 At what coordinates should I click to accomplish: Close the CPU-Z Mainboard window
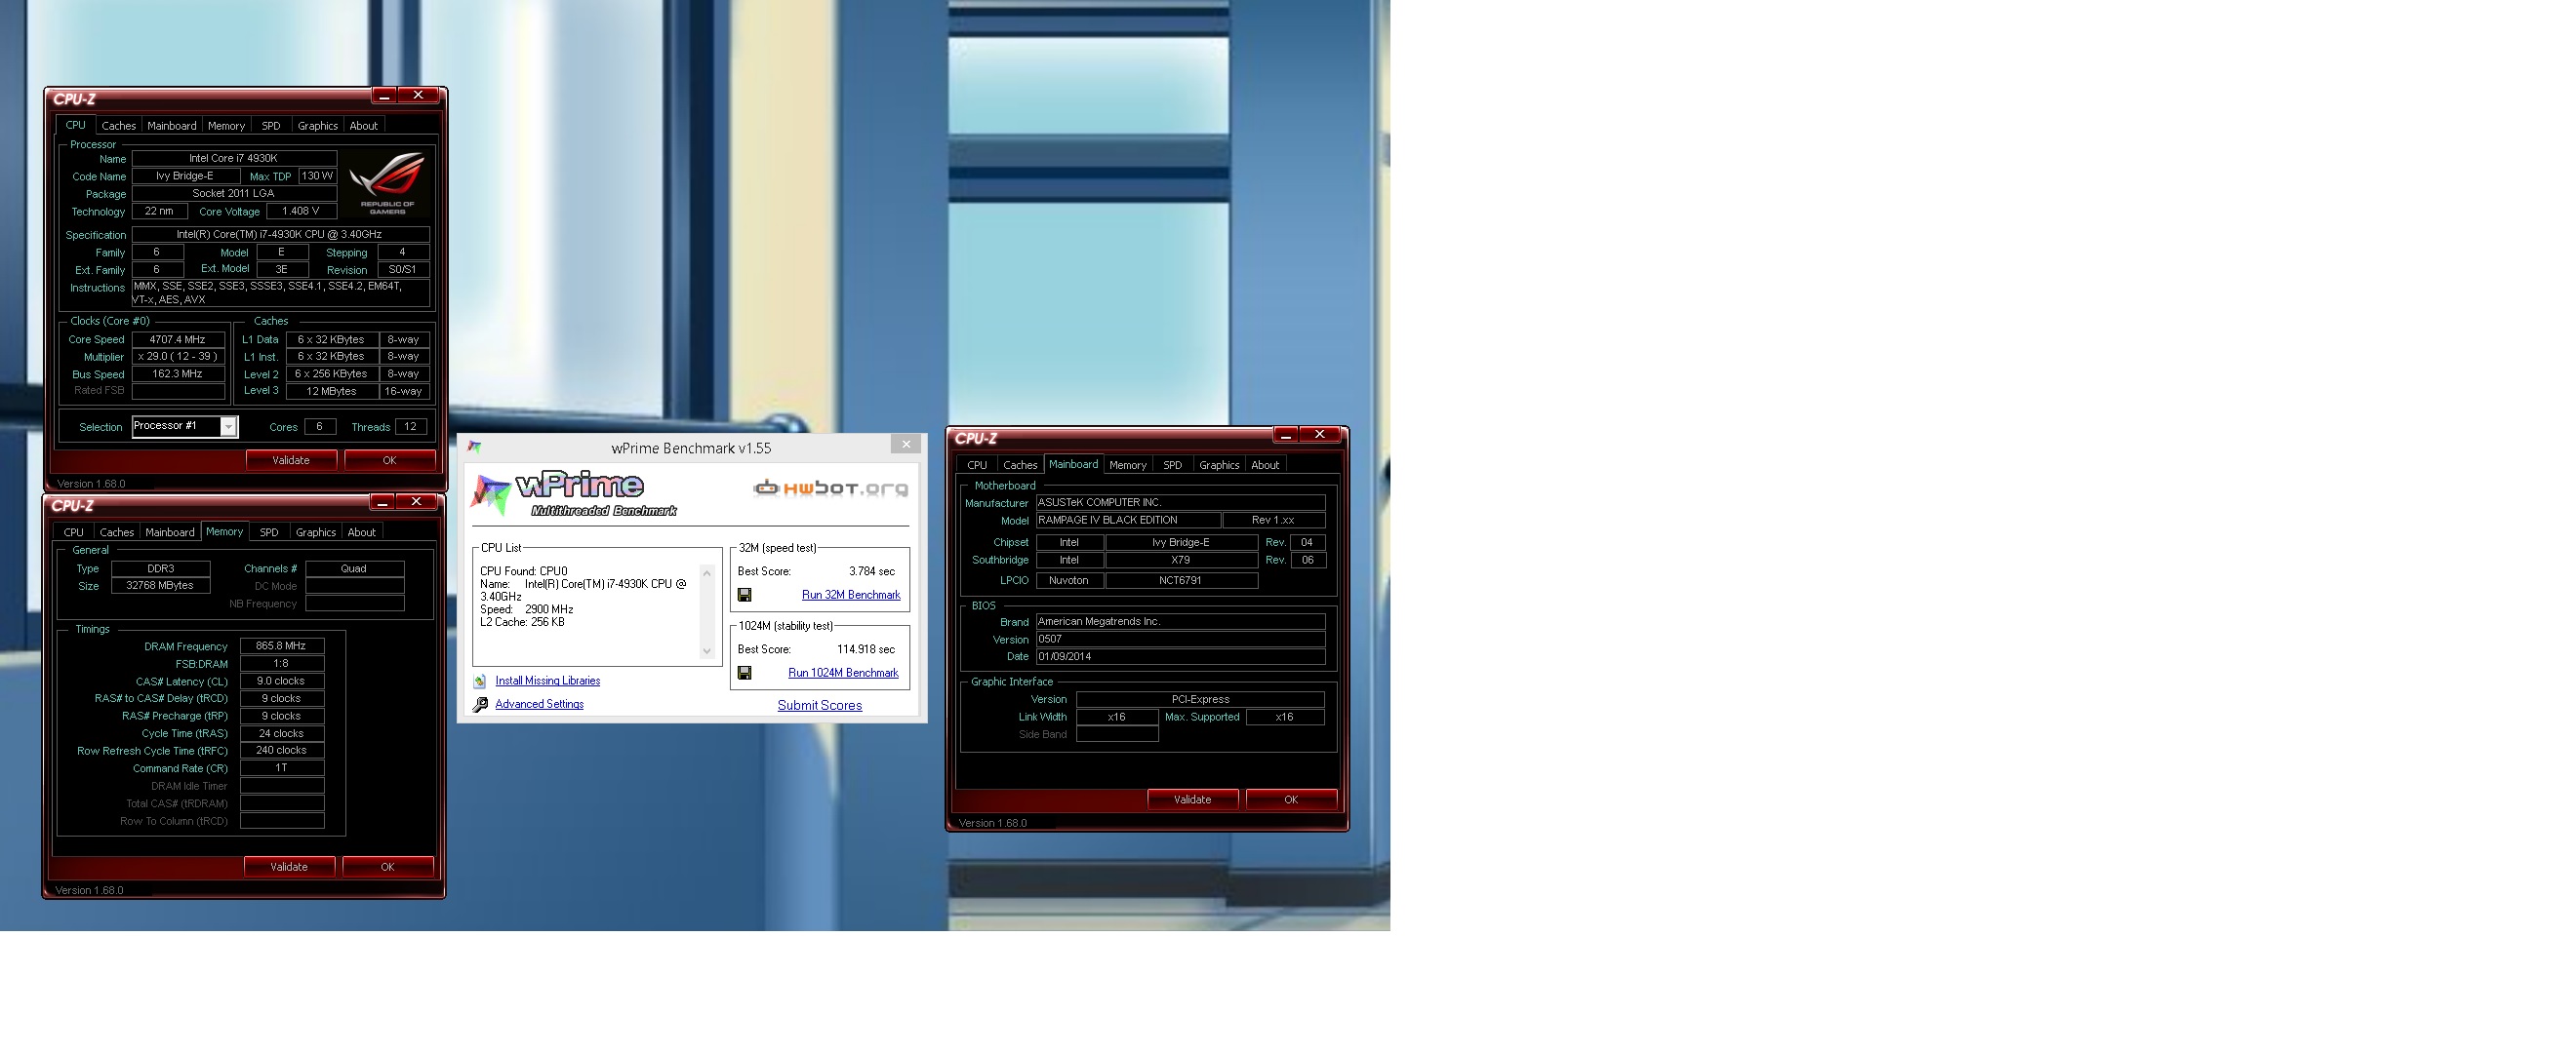[1320, 435]
